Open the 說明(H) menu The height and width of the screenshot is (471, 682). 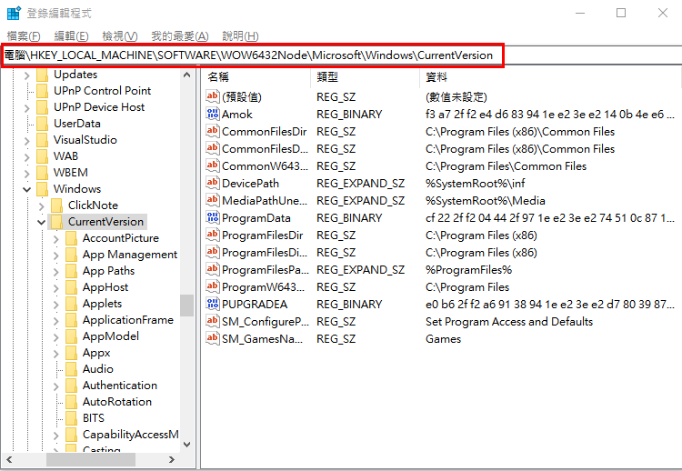(x=240, y=36)
